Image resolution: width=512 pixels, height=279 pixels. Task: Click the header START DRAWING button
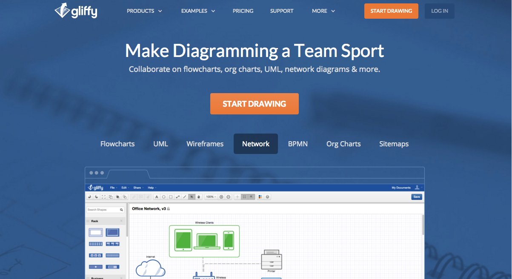(x=391, y=11)
